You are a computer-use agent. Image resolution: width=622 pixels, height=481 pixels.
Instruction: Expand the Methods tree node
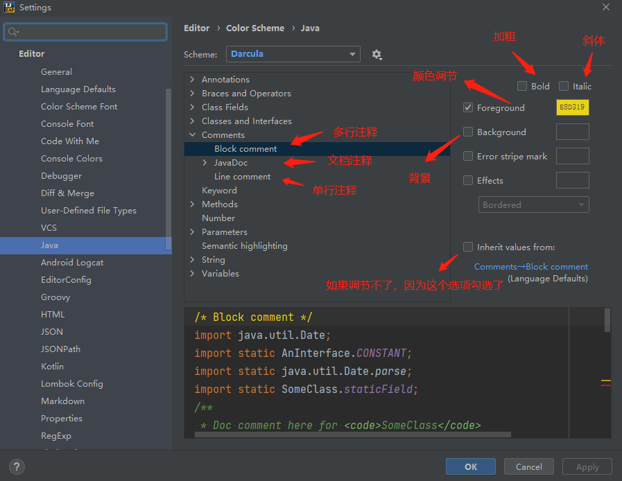pos(192,204)
